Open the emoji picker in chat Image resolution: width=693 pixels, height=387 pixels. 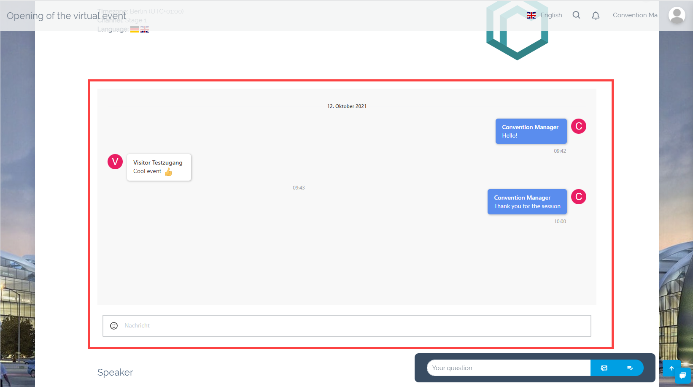tap(114, 326)
